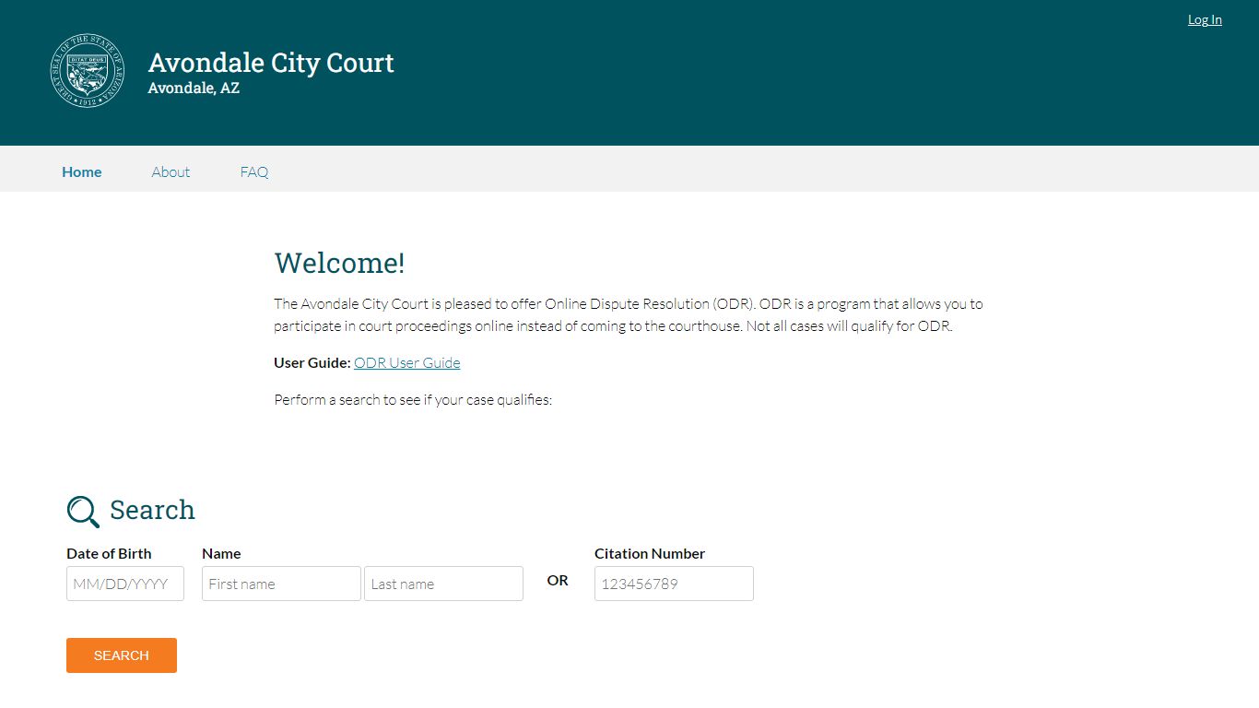
Task: Click the Last name input field
Action: 443,584
